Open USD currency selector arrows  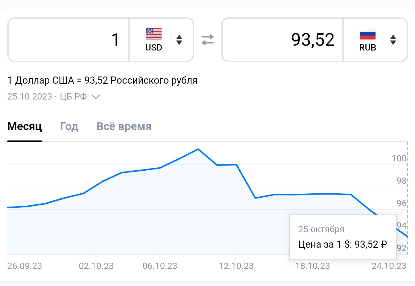click(179, 40)
